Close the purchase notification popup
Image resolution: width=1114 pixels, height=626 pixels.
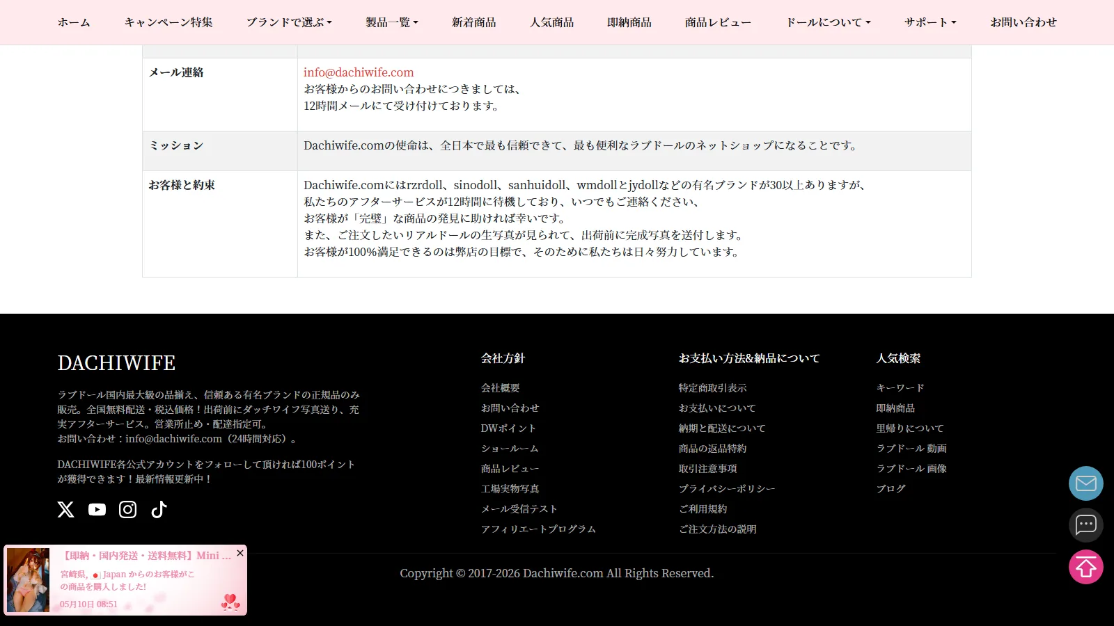click(240, 553)
